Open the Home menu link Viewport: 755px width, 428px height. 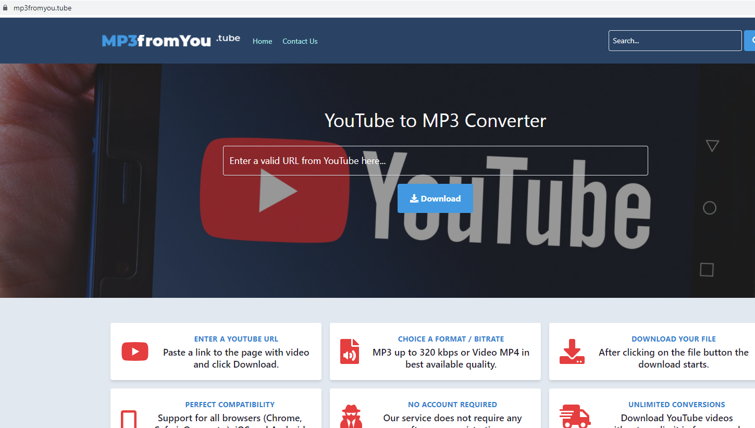click(x=262, y=41)
